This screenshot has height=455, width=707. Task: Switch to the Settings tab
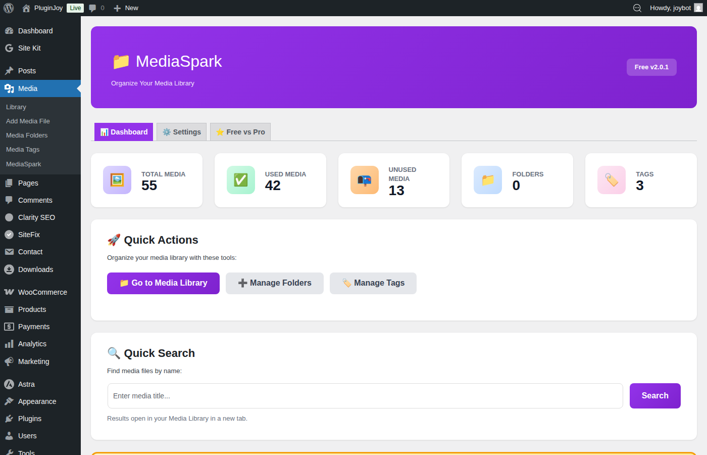181,131
